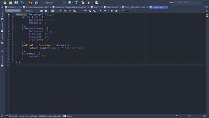Open the browser selection dropdown arrow
Image resolution: width=209 pixels, height=118 pixels.
tap(72, 3)
